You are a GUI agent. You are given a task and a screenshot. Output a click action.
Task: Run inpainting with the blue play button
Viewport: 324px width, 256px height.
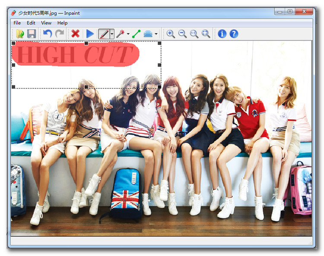pos(90,34)
